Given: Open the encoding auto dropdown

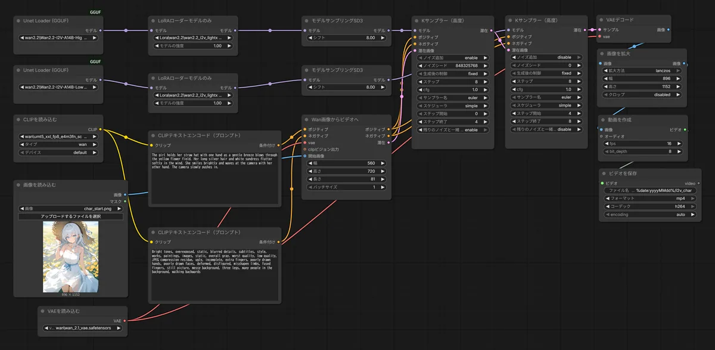Looking at the screenshot, I should pos(650,215).
